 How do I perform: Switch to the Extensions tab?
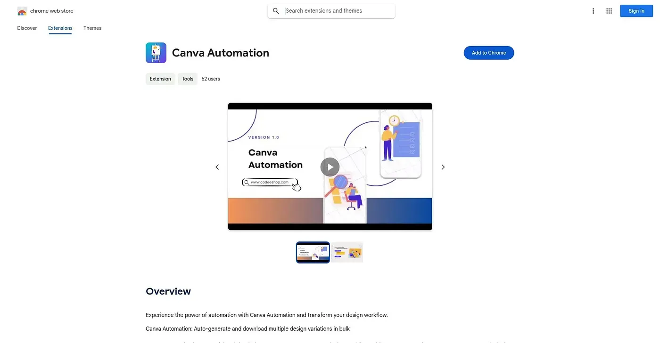pyautogui.click(x=60, y=28)
